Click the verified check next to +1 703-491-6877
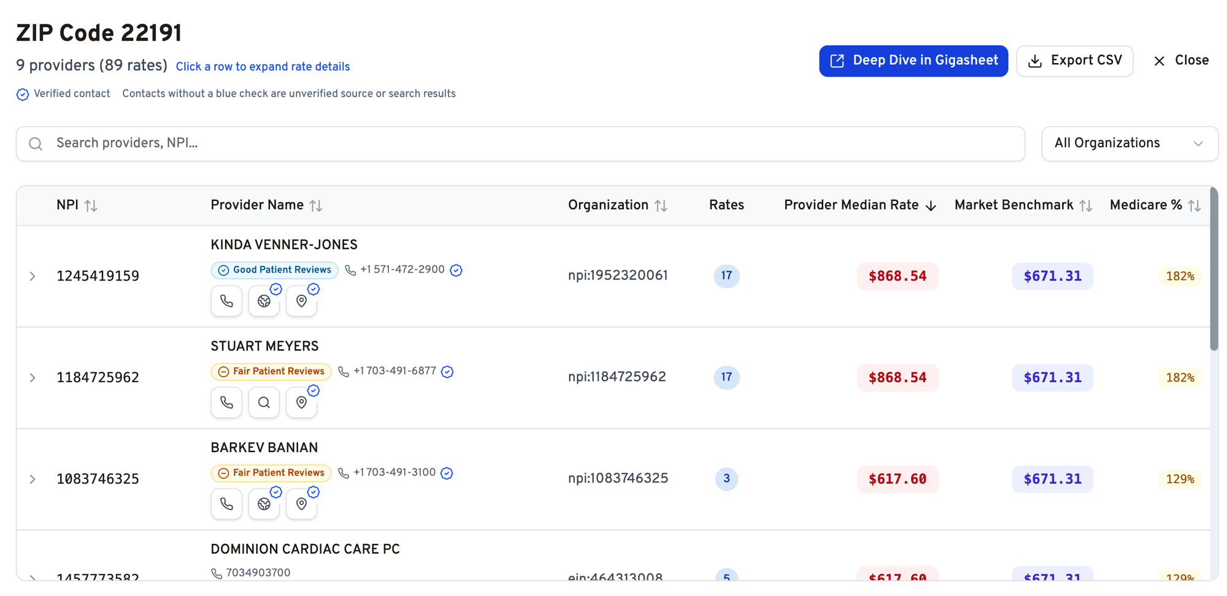The image size is (1227, 596). click(447, 372)
